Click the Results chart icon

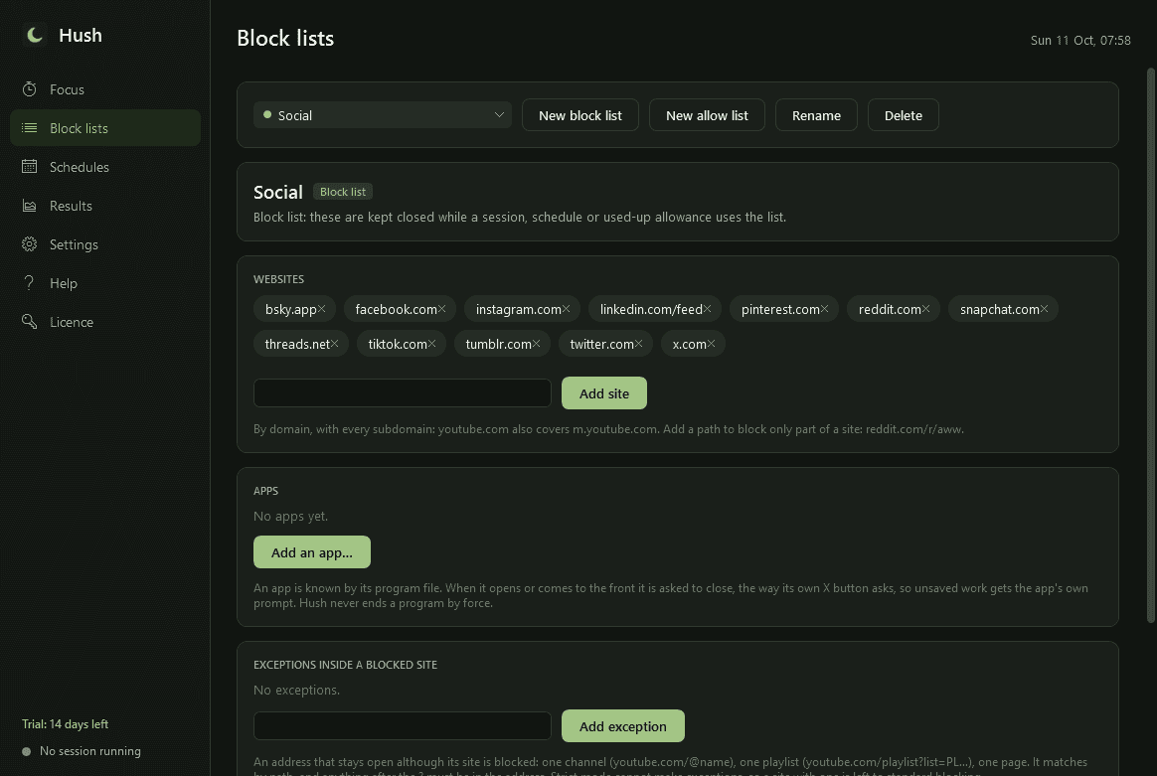(x=30, y=206)
